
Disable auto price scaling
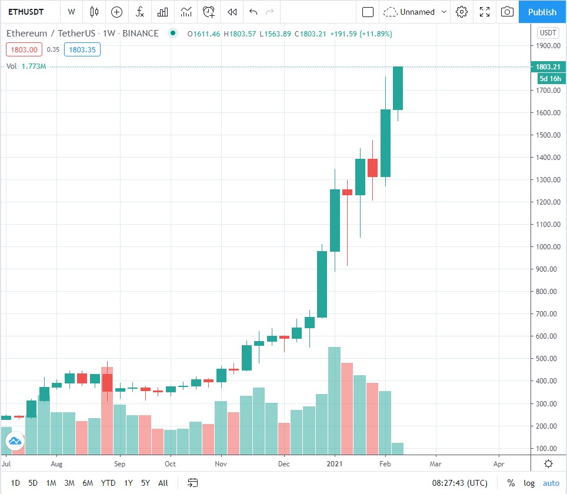[551, 483]
